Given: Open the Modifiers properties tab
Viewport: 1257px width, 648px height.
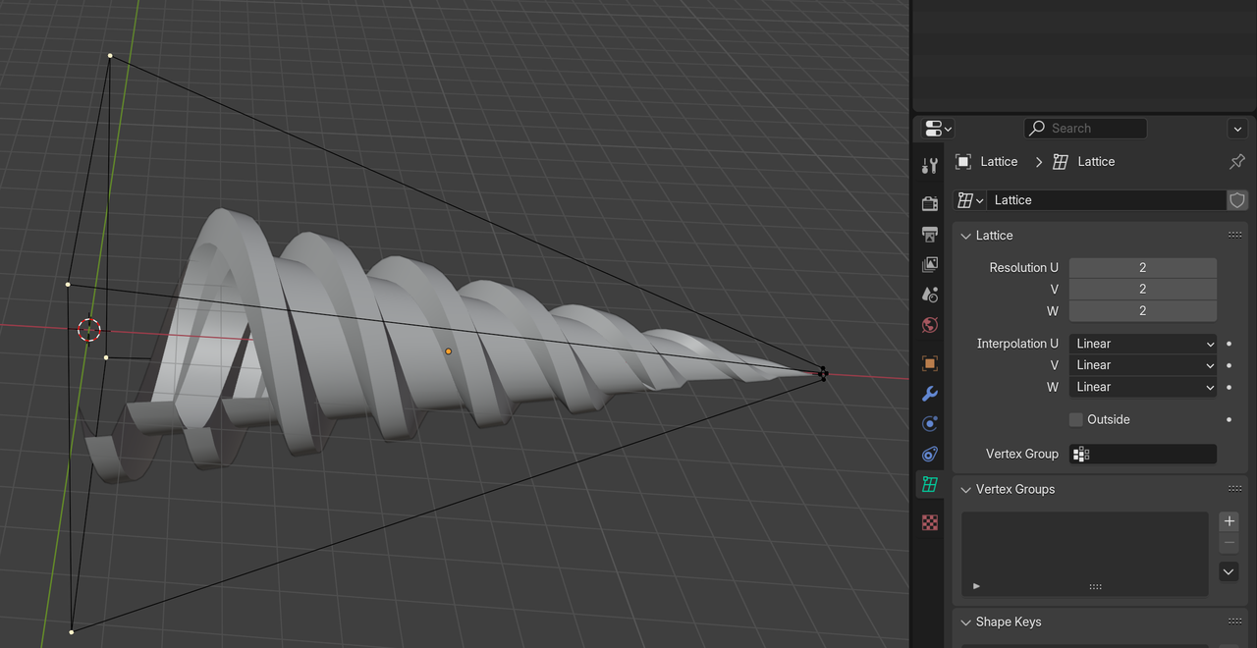Looking at the screenshot, I should pos(930,394).
